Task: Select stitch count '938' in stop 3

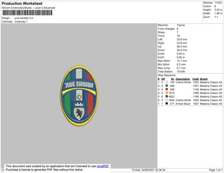Action: 172,89
